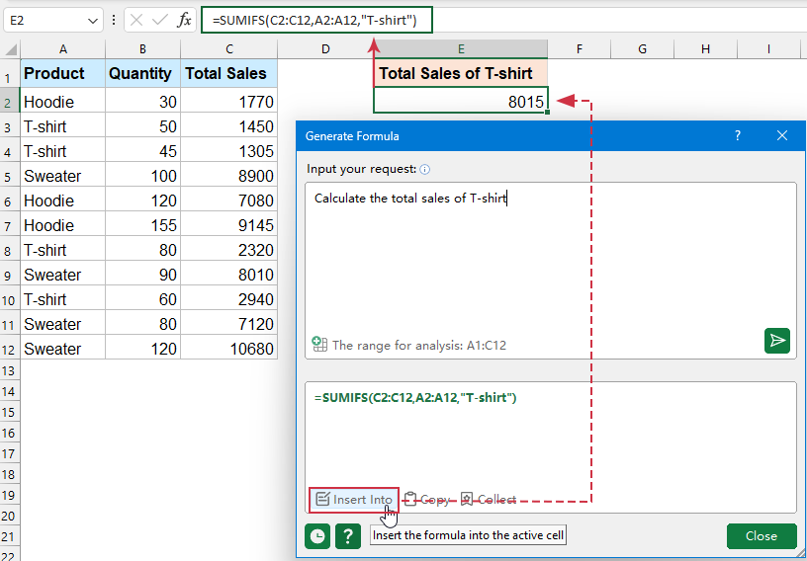Viewport: 807px width, 561px height.
Task: Click inside the request text box
Action: (550, 257)
